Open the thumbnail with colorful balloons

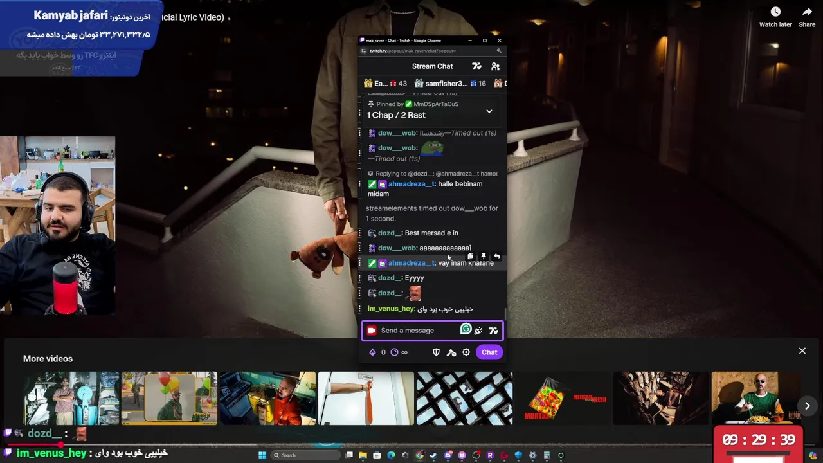coord(169,398)
